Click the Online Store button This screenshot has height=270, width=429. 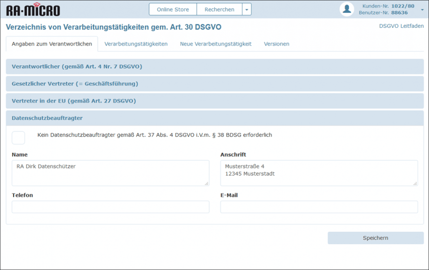(173, 10)
